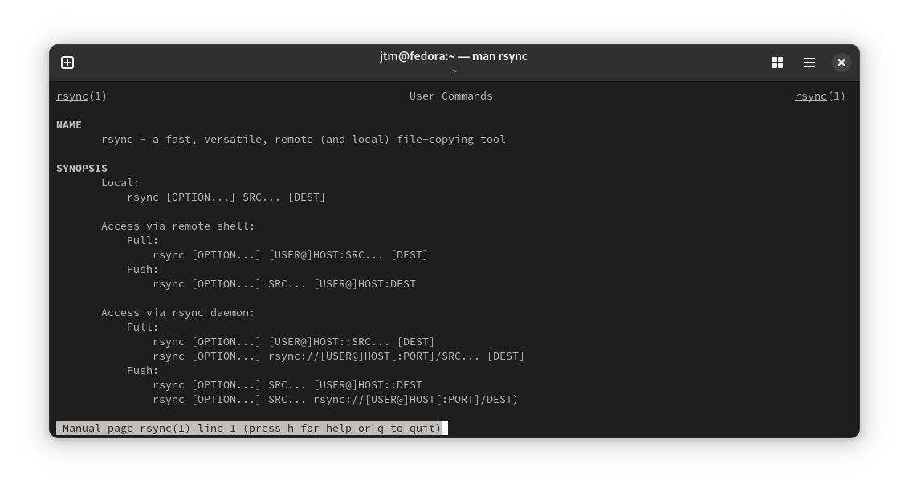The image size is (909, 492).
Task: Click the 'Pull:' label under remote shell
Action: coord(143,241)
